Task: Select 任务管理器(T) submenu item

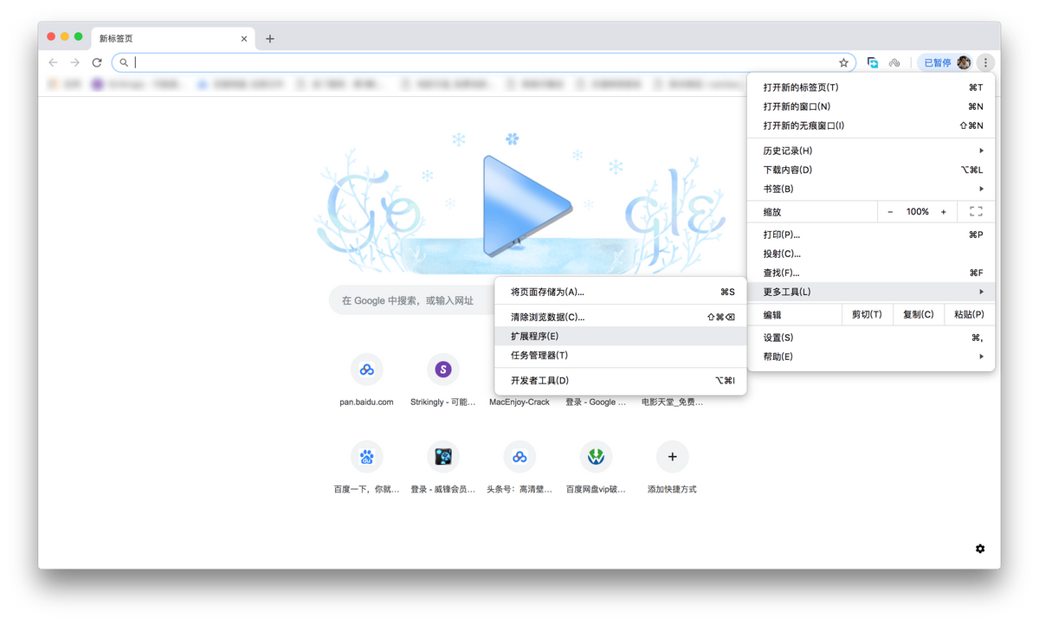Action: click(x=621, y=355)
